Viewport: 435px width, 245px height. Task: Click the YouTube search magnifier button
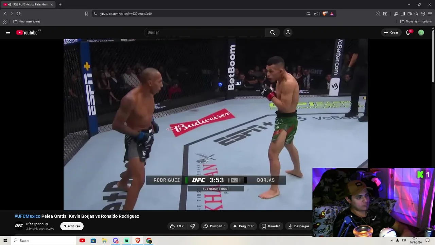point(273,32)
